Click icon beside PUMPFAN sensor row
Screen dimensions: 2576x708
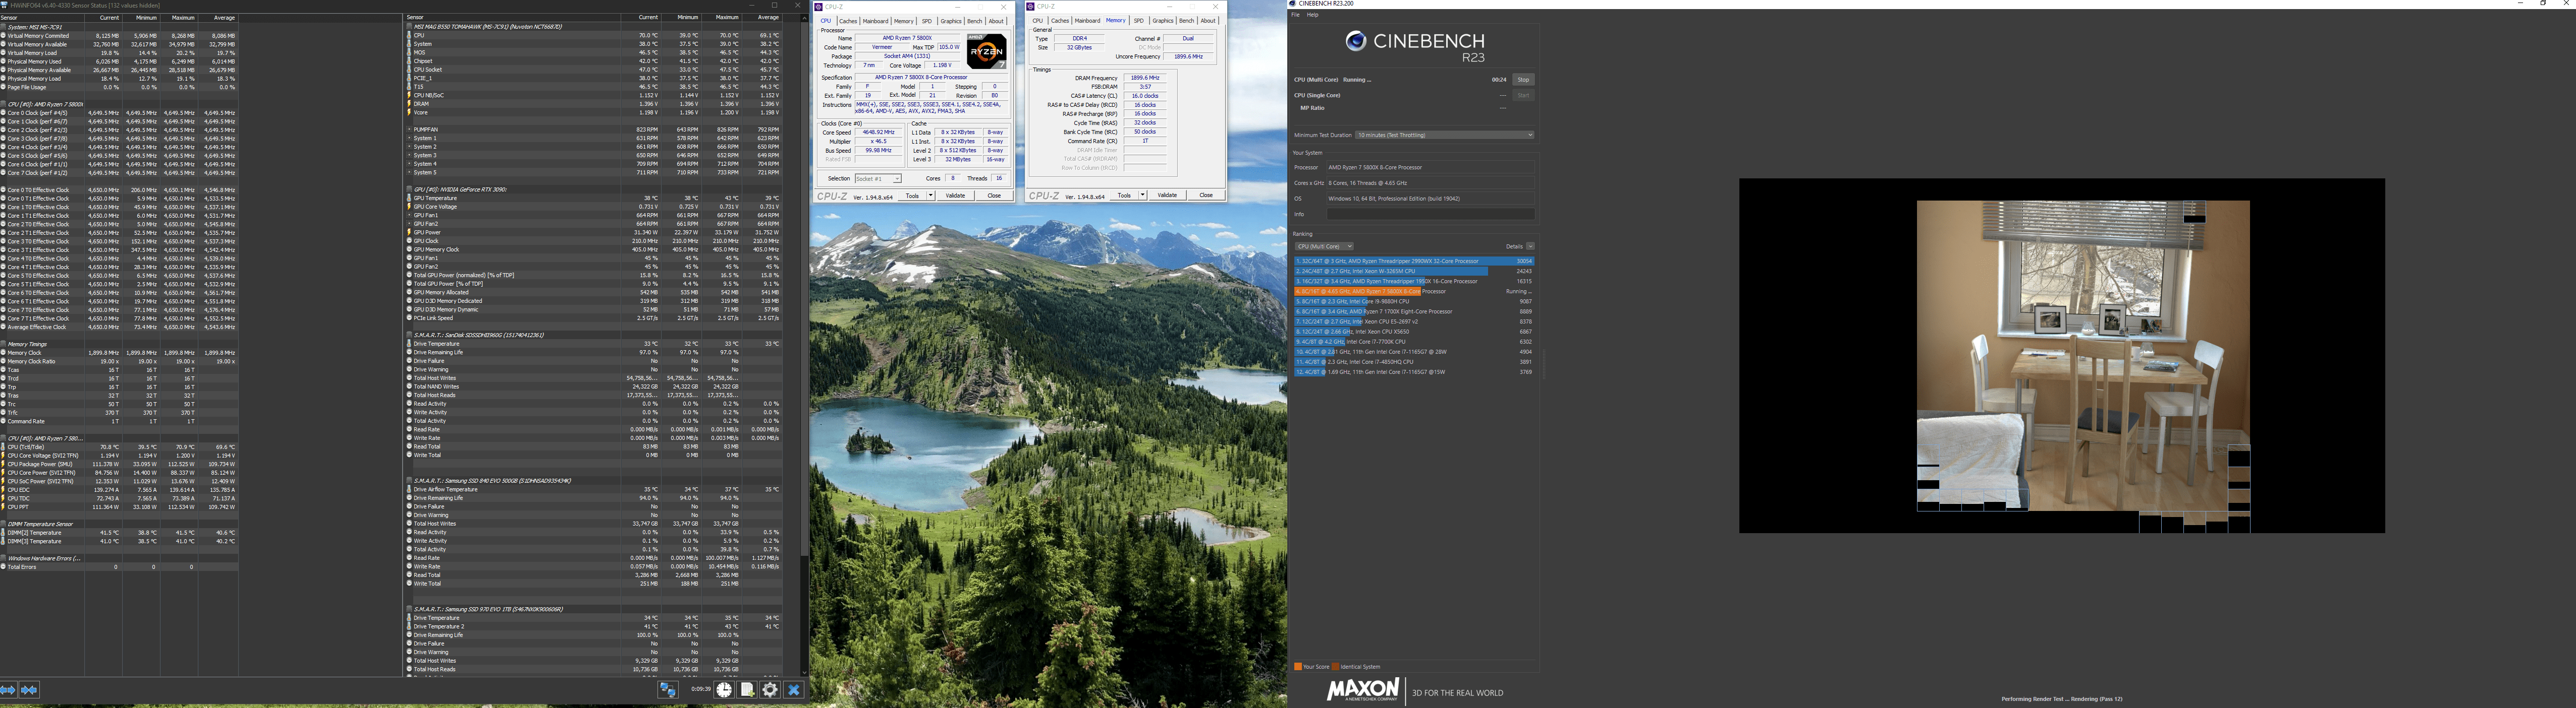click(x=410, y=130)
